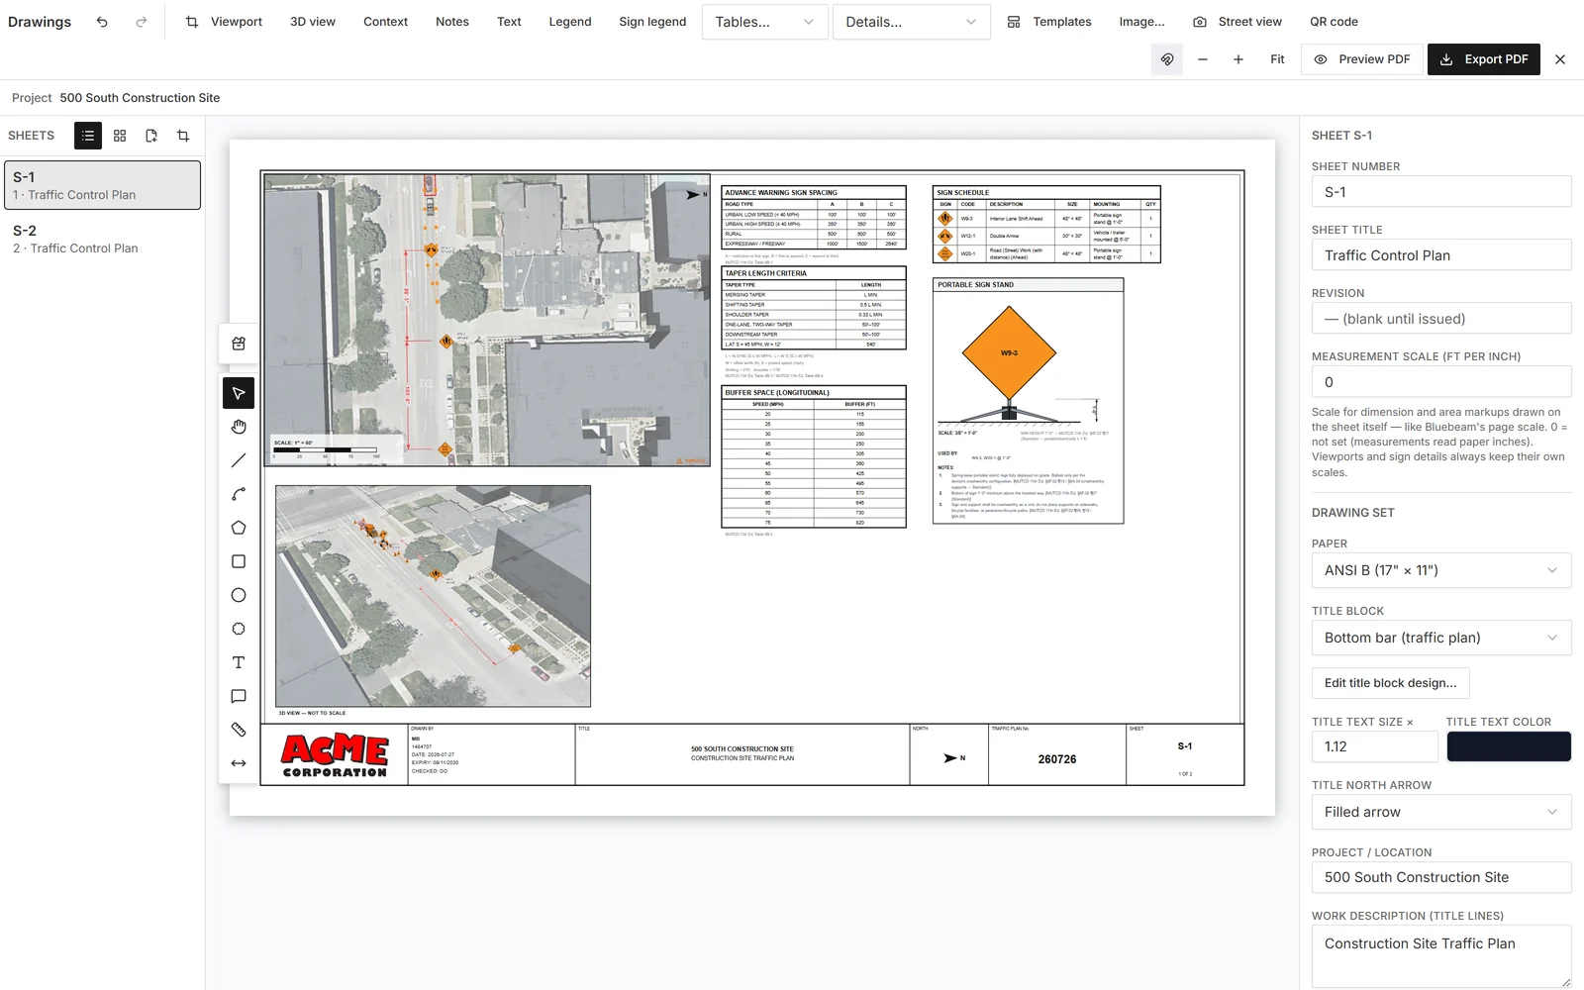Select sheet S-2 in the sheets list
The width and height of the screenshot is (1584, 990).
(103, 239)
